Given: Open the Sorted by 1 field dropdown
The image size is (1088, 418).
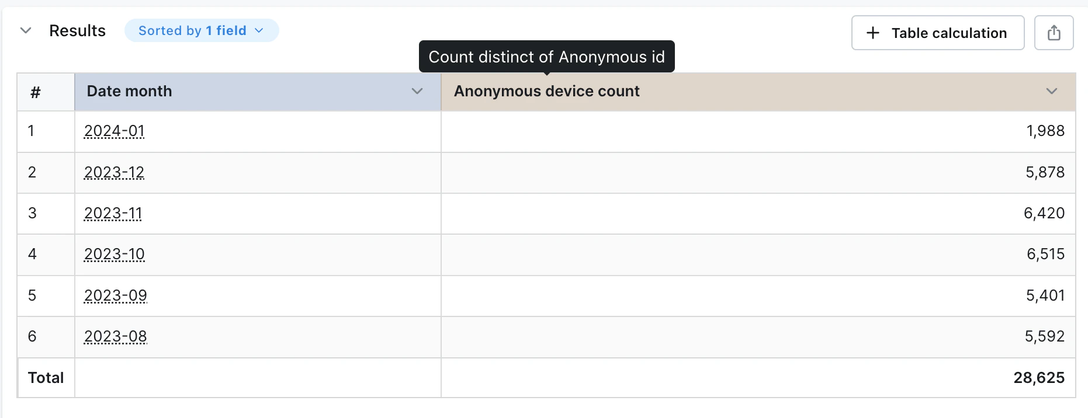Looking at the screenshot, I should pos(202,30).
